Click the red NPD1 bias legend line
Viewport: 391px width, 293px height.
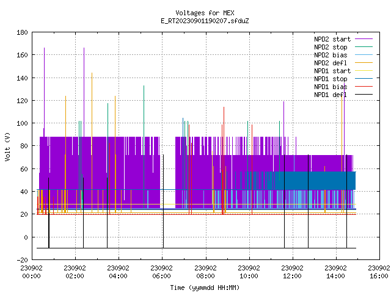click(x=364, y=87)
